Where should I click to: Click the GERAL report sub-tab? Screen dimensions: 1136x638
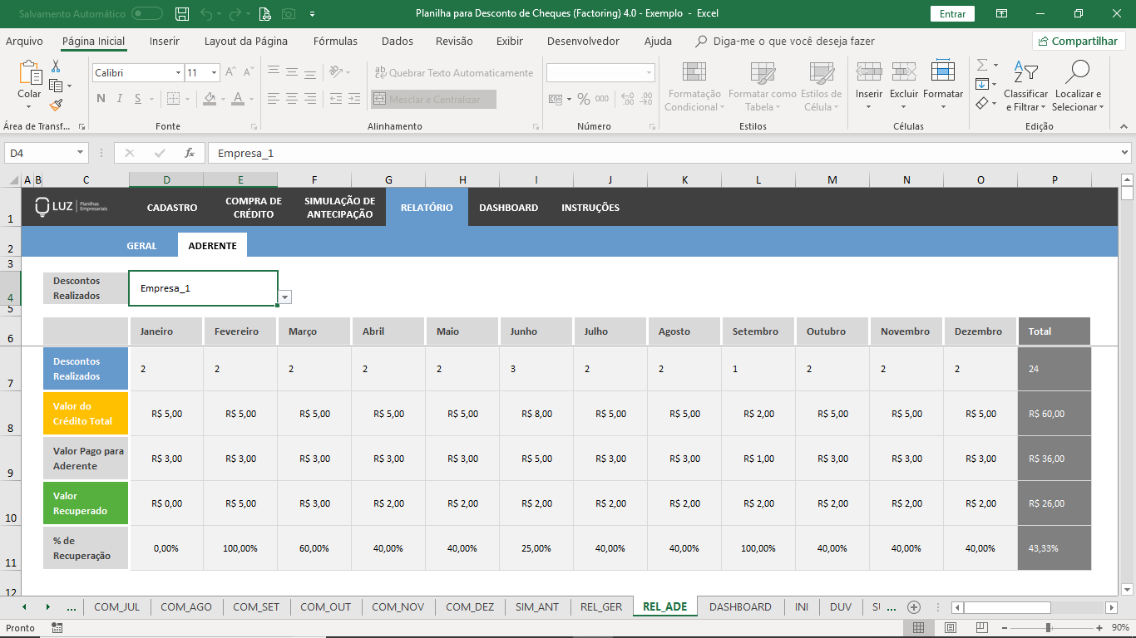(141, 246)
